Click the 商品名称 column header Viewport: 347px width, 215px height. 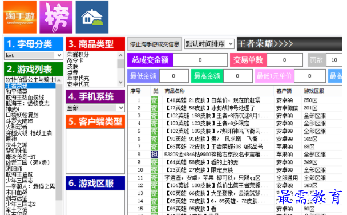175,91
